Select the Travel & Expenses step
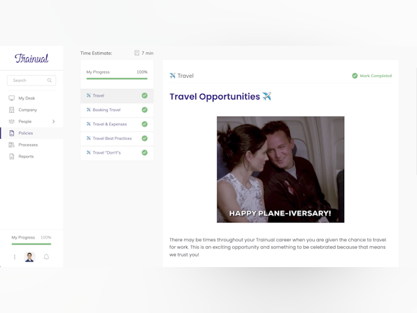The image size is (417, 313). pos(117,124)
